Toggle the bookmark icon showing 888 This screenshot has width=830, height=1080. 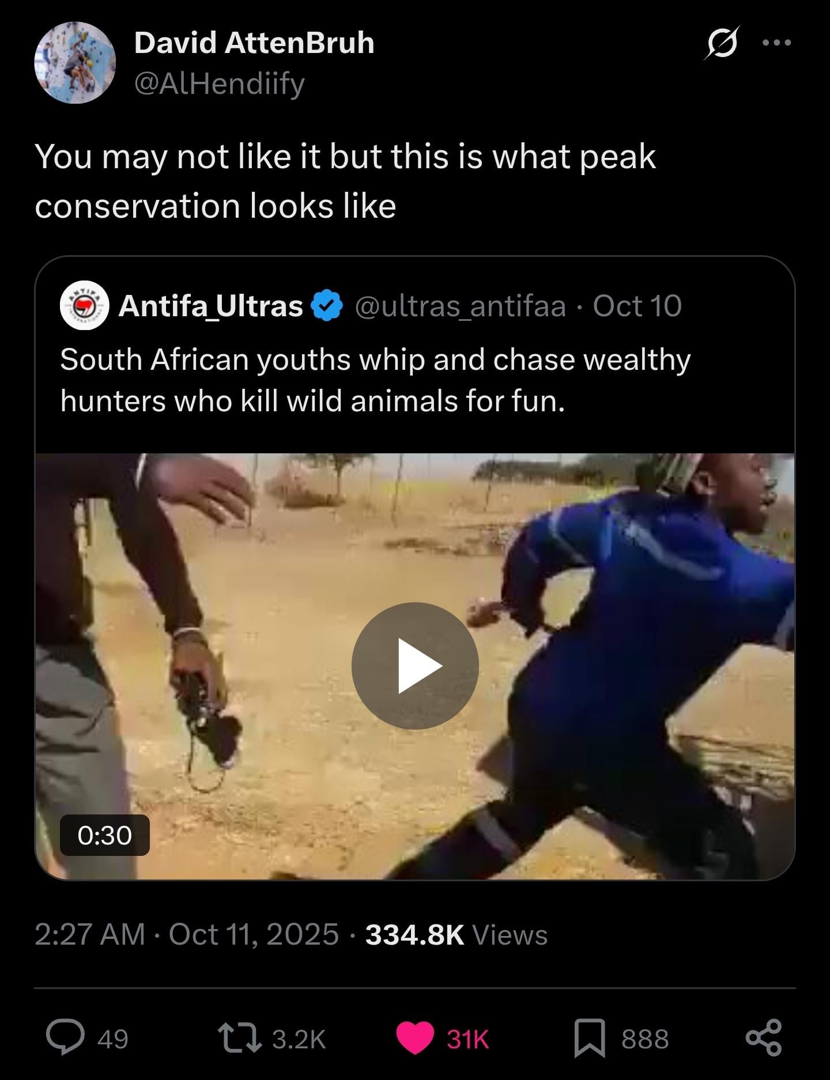(589, 1038)
